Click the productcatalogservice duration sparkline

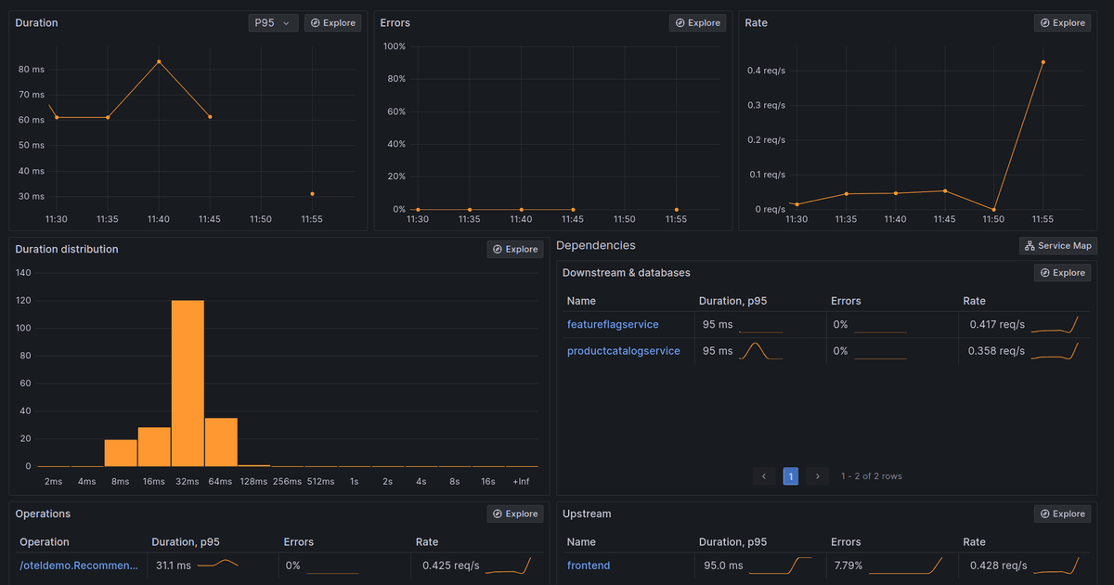(x=760, y=351)
